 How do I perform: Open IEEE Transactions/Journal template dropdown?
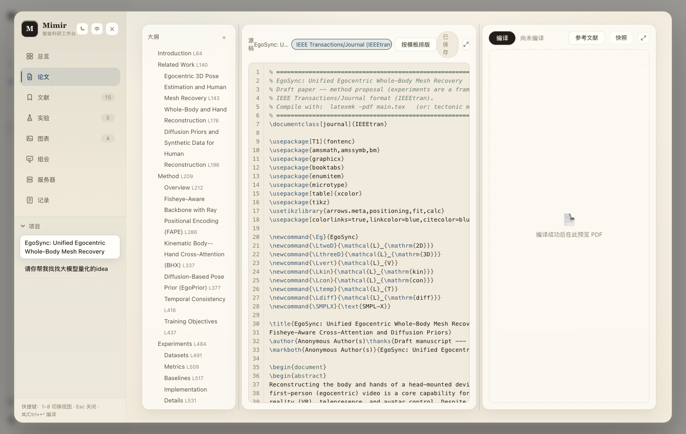point(342,44)
